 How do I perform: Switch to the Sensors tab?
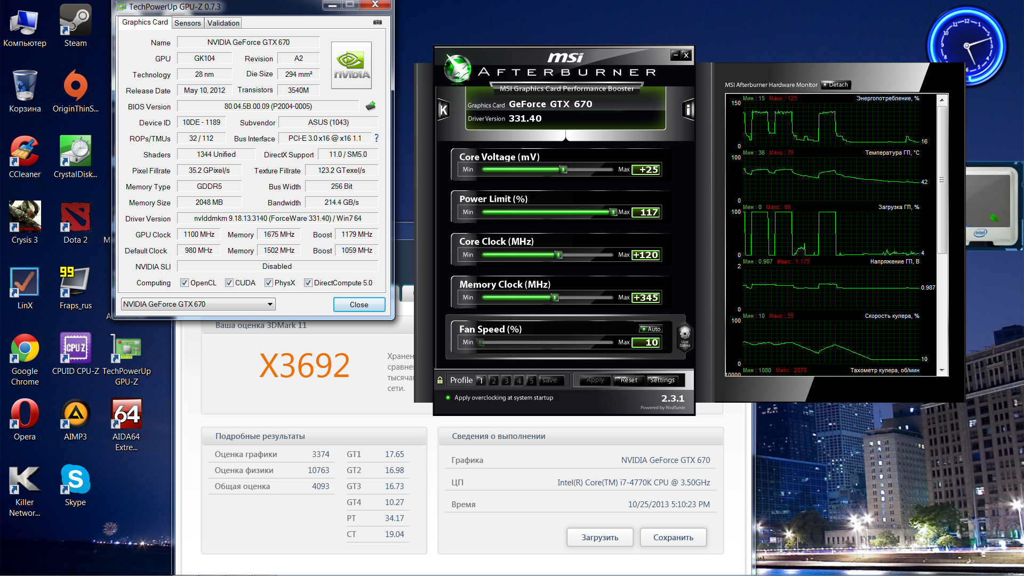[188, 23]
